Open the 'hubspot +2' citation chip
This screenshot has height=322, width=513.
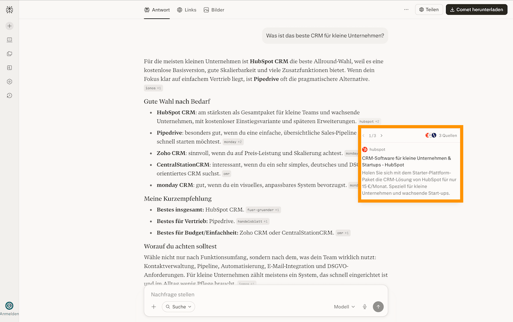click(x=369, y=122)
